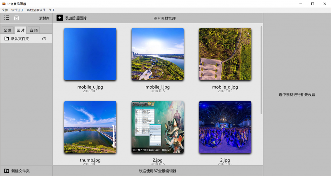Image resolution: width=331 pixels, height=176 pixels.
Task: Select the 图片 tab
Action: tap(21, 30)
